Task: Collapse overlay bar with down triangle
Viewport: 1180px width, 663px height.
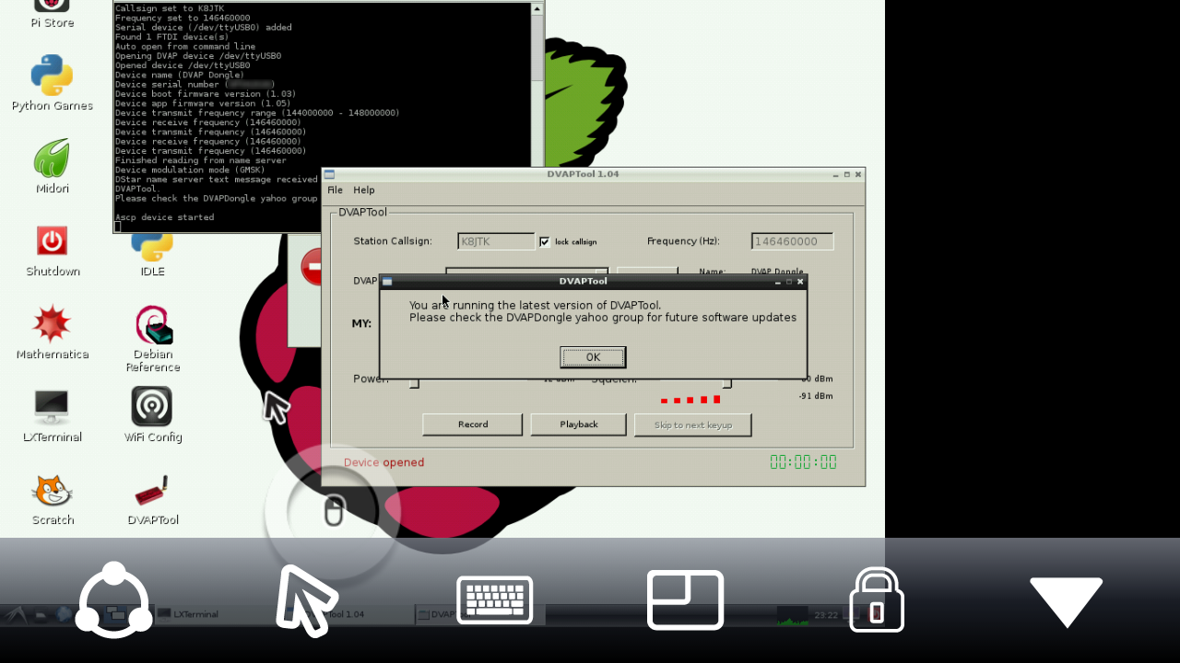Action: (x=1067, y=602)
